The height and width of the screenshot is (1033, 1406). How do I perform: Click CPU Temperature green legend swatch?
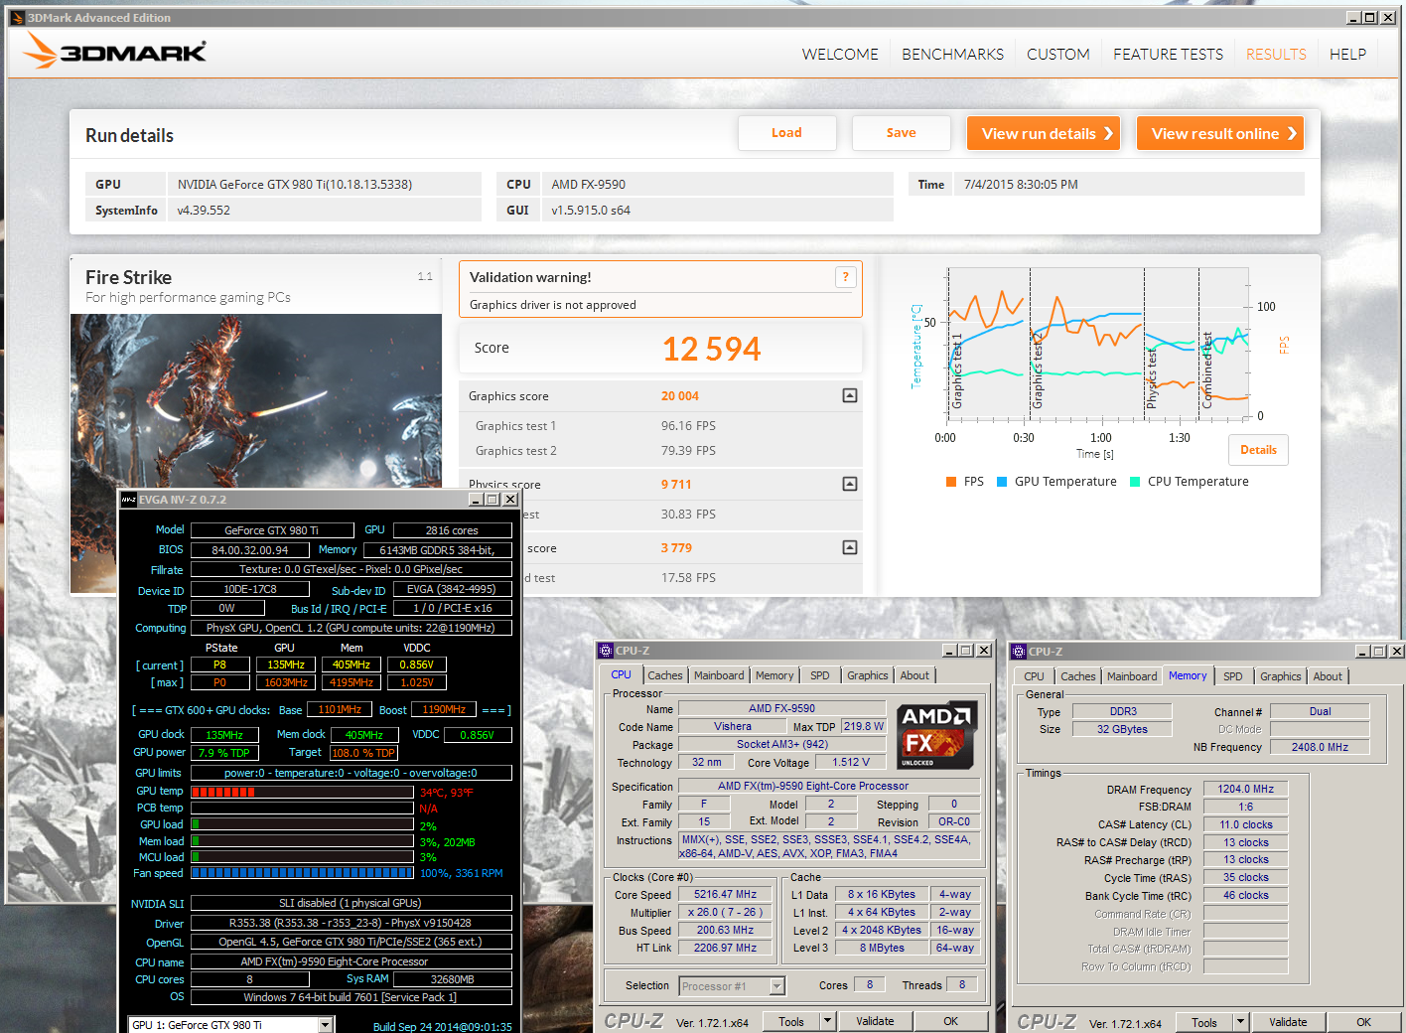click(1135, 482)
